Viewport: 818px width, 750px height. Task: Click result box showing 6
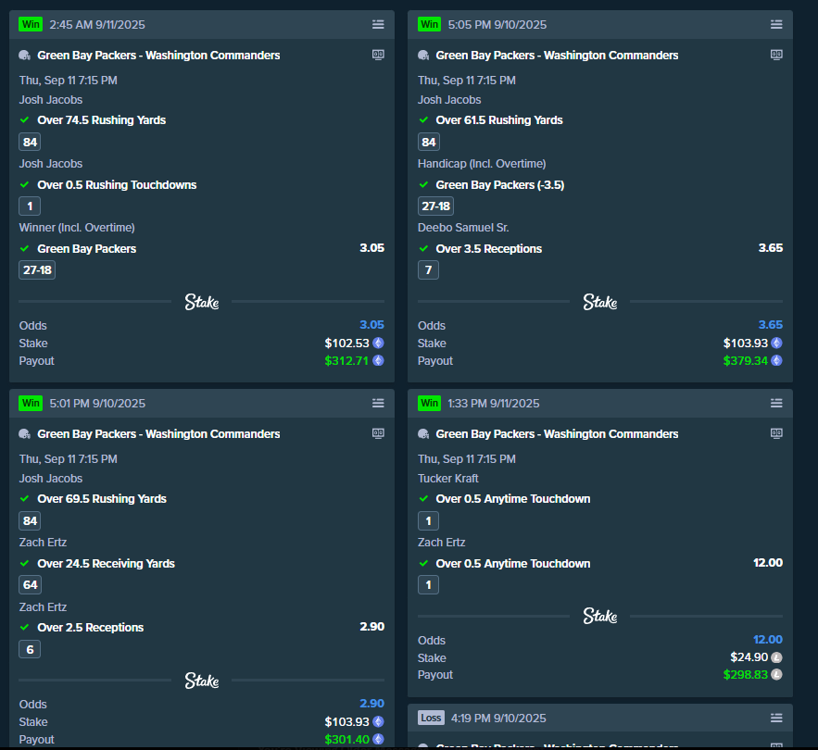tap(30, 649)
